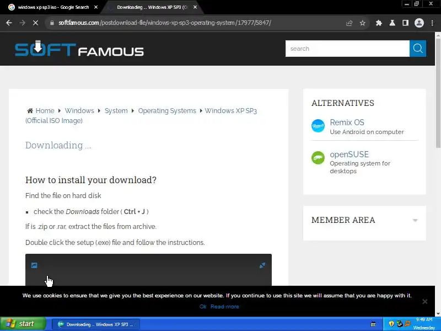The width and height of the screenshot is (441, 331).
Task: Open the Operating Systems breadcrumb link
Action: (167, 111)
